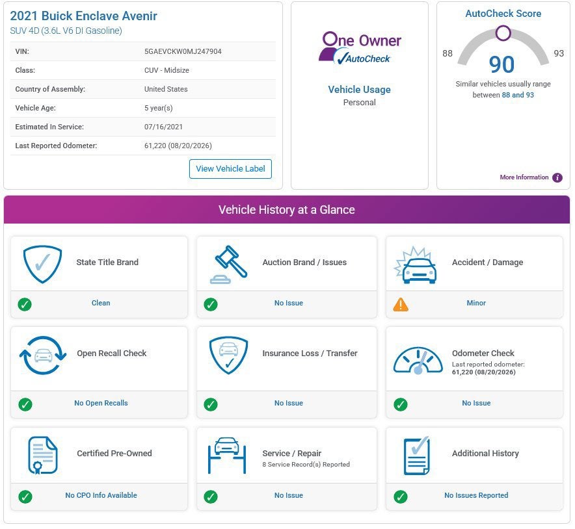Screen dimensions: 575x529
Task: Click the One Owner AutoCheck logo
Action: click(x=360, y=48)
